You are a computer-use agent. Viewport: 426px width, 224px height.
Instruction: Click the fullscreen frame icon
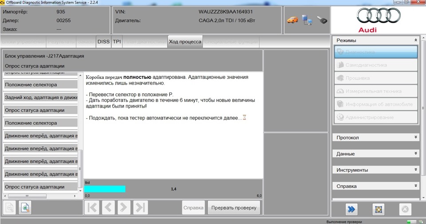click(378, 209)
